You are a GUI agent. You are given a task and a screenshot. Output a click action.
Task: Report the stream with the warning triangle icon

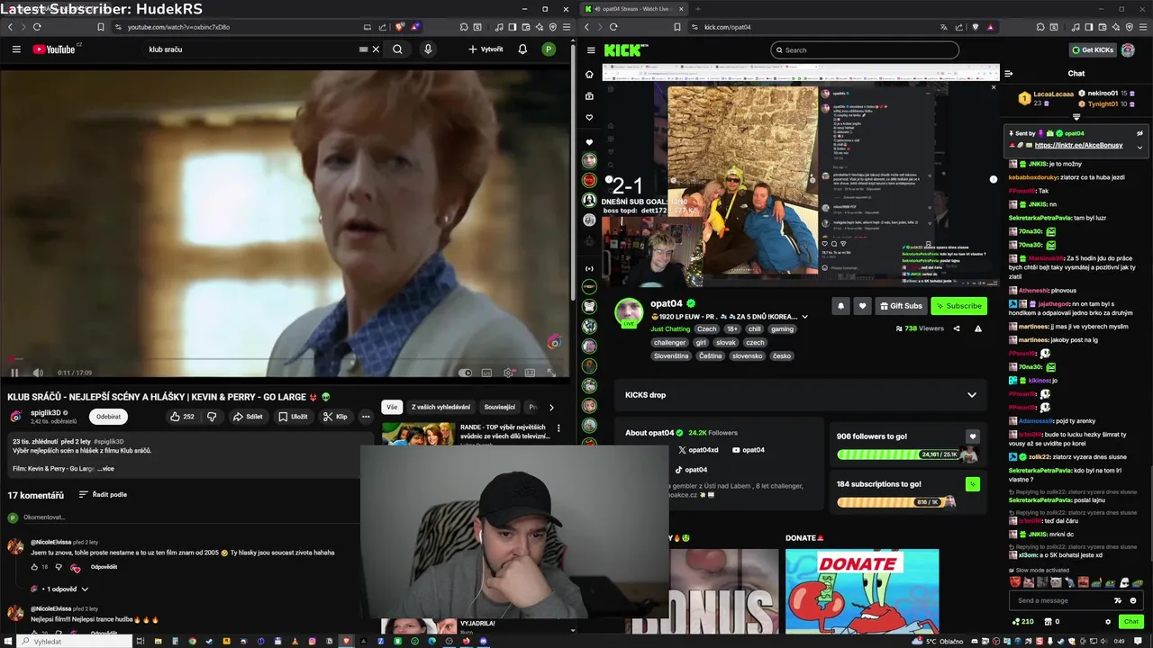977,328
